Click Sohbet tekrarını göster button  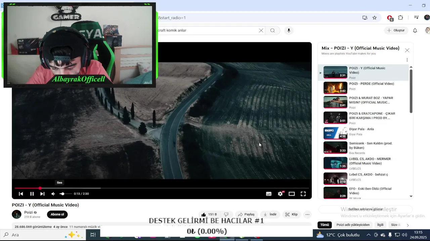(x=365, y=209)
